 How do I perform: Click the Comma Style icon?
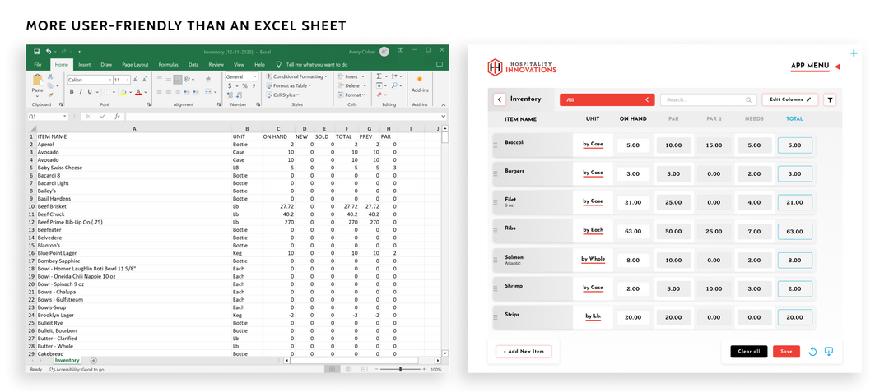[253, 86]
